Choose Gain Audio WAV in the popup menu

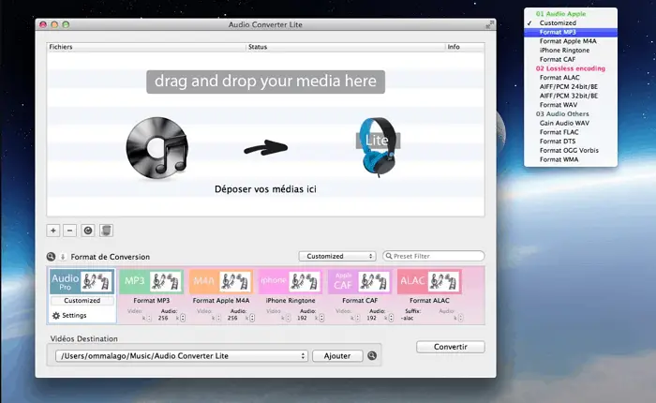pyautogui.click(x=571, y=123)
